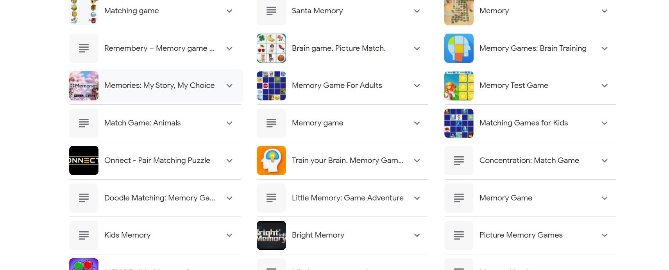The image size is (669, 270).
Task: Click the Memory Test Game icon
Action: pyautogui.click(x=459, y=86)
